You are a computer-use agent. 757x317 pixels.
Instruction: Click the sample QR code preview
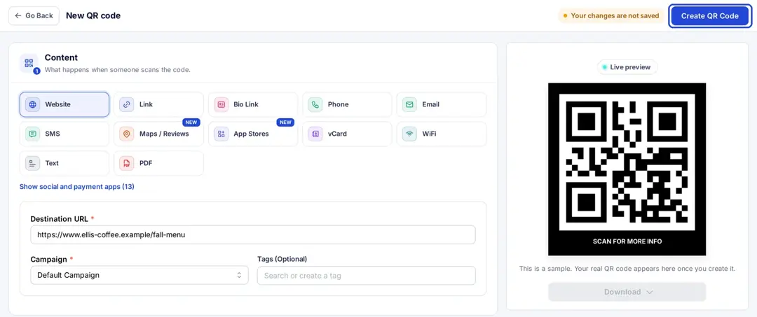point(627,162)
